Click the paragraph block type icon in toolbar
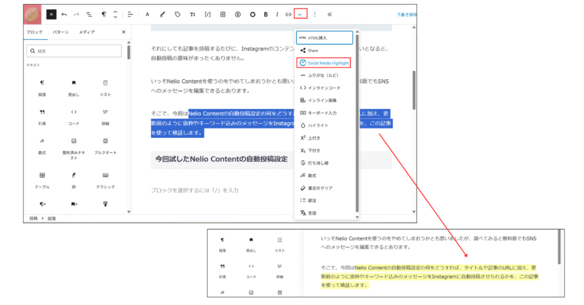Image resolution: width=584 pixels, height=305 pixels. tap(104, 14)
